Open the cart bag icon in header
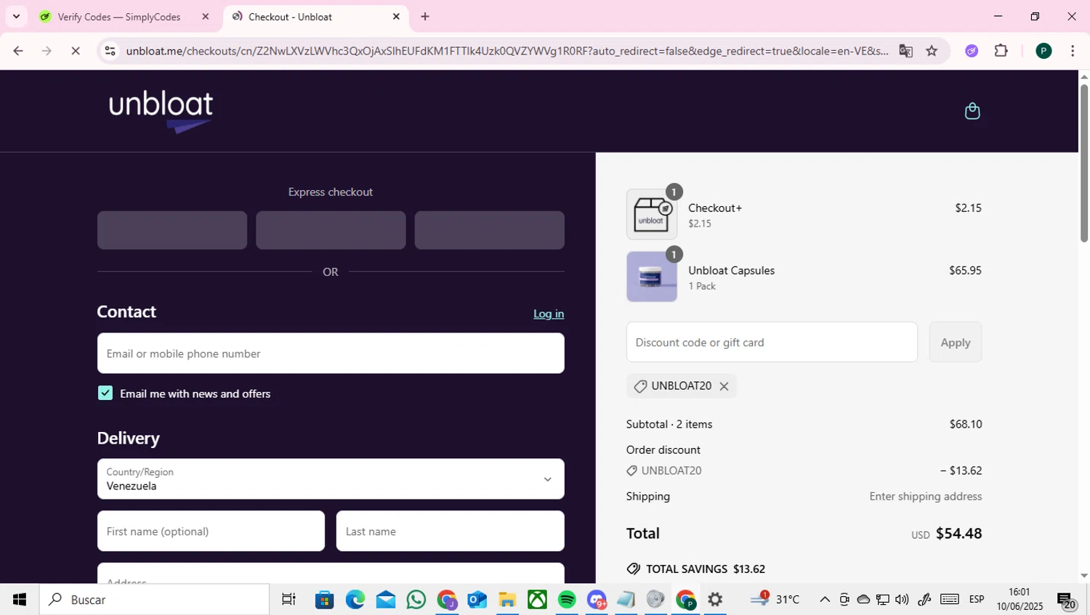The width and height of the screenshot is (1090, 615). (x=972, y=111)
